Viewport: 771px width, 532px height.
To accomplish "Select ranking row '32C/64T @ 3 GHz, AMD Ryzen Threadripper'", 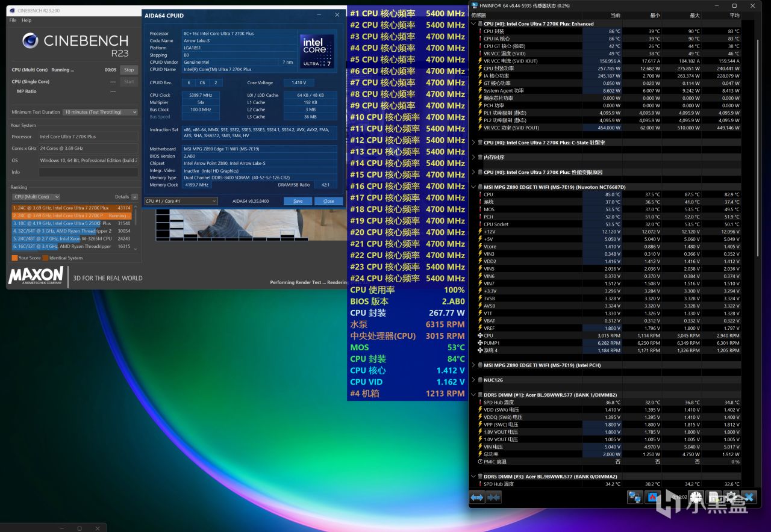I will 72,230.
